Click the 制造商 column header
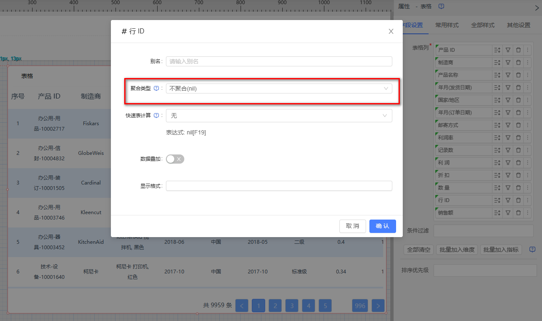542x321 pixels. point(91,96)
